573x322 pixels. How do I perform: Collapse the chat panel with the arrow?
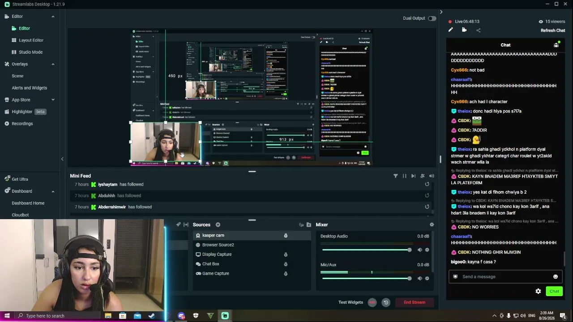tap(441, 12)
